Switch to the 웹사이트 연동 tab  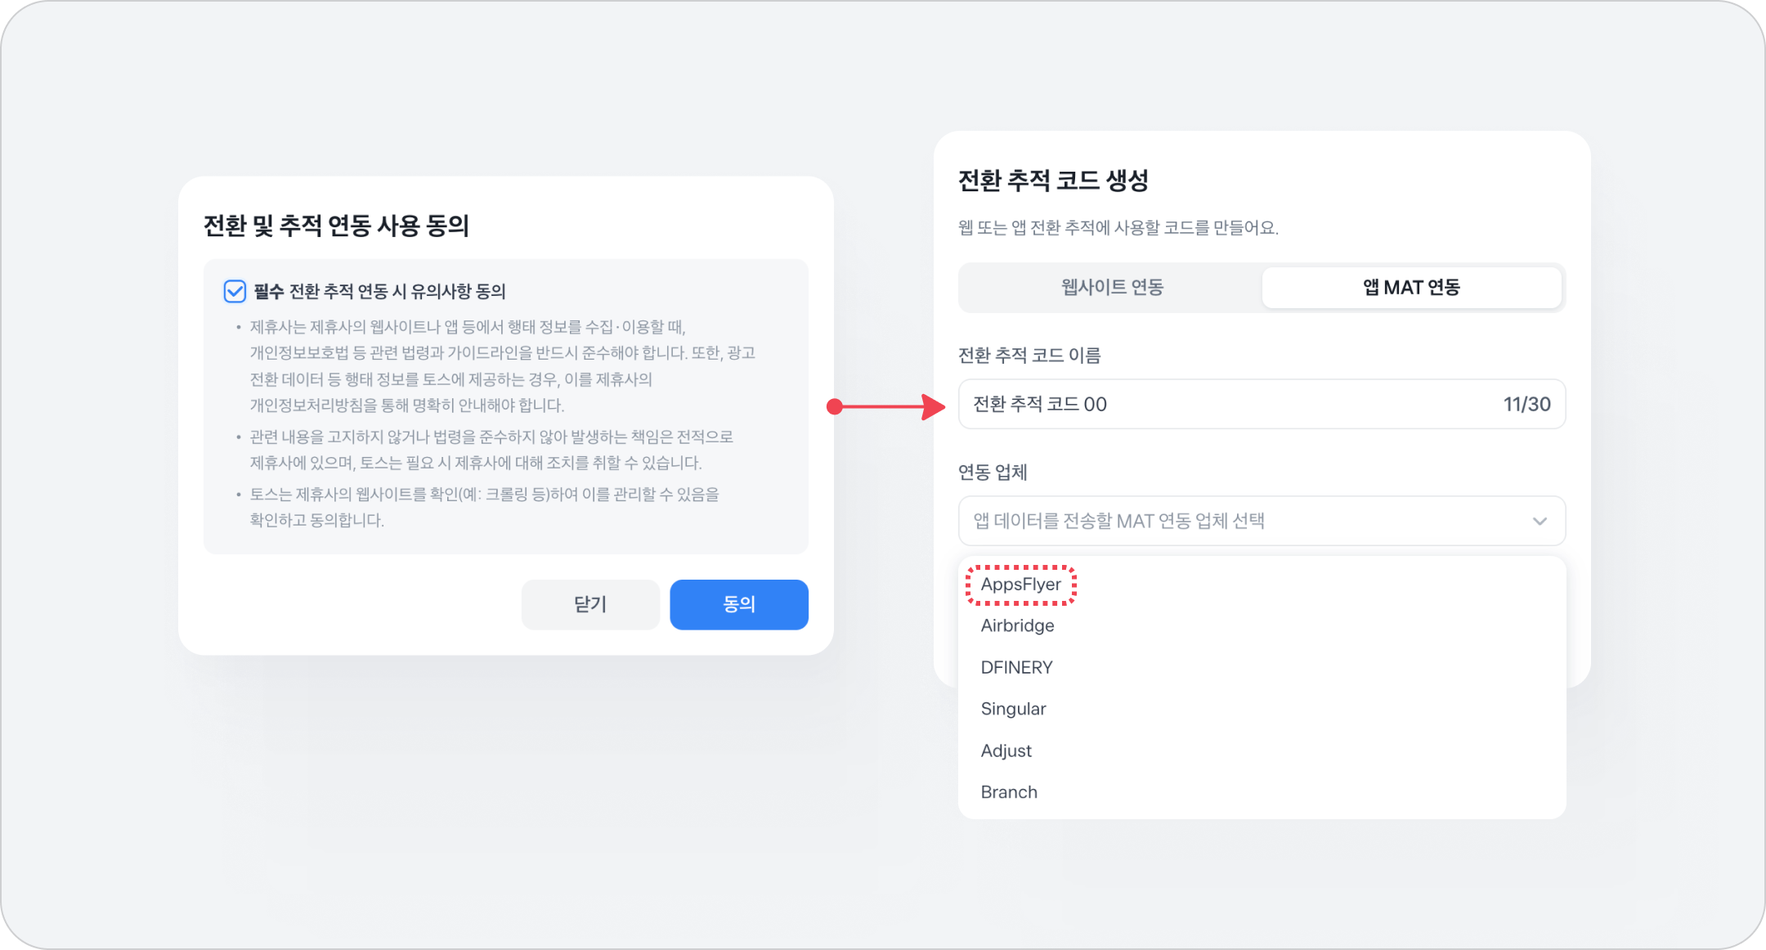click(1111, 287)
